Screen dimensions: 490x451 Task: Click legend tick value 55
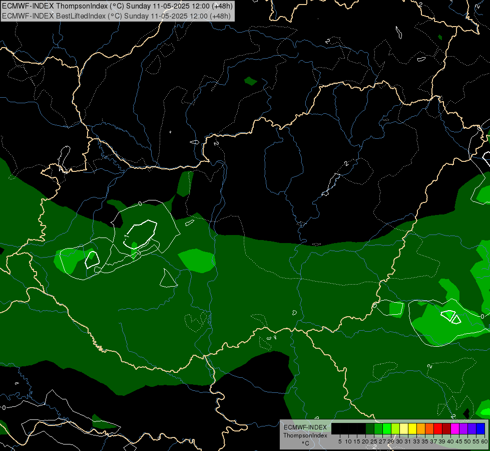tap(476, 441)
